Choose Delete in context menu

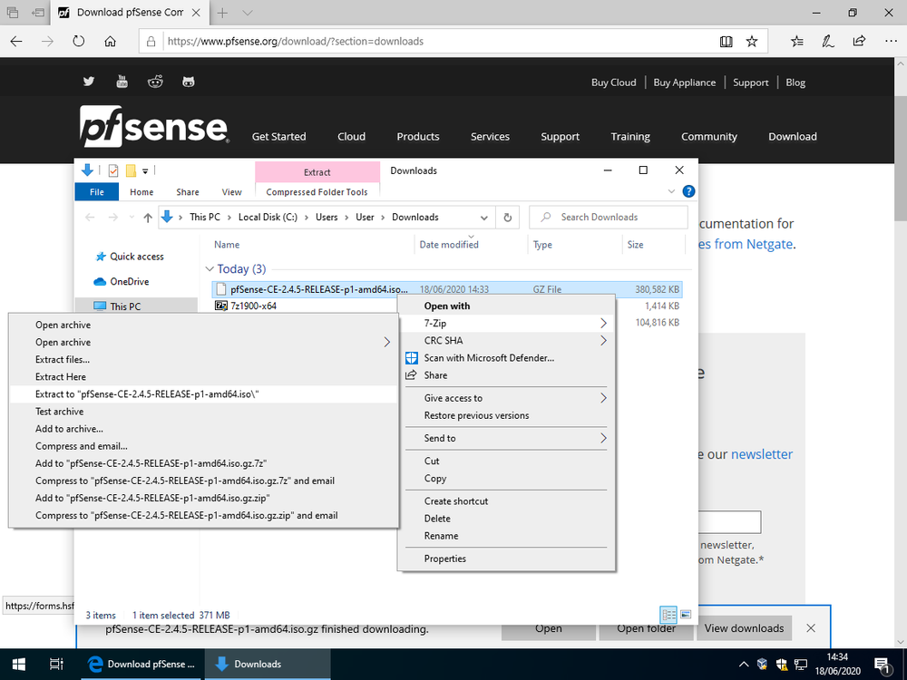point(506,519)
